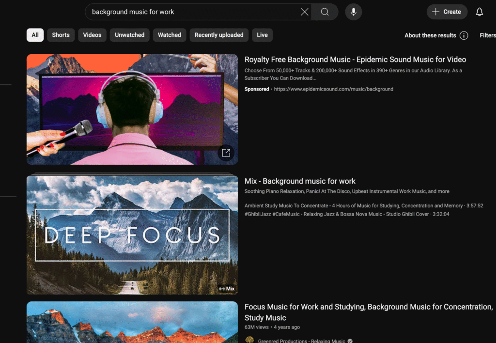Select the Shorts filter chip
This screenshot has width=496, height=343.
pos(61,35)
